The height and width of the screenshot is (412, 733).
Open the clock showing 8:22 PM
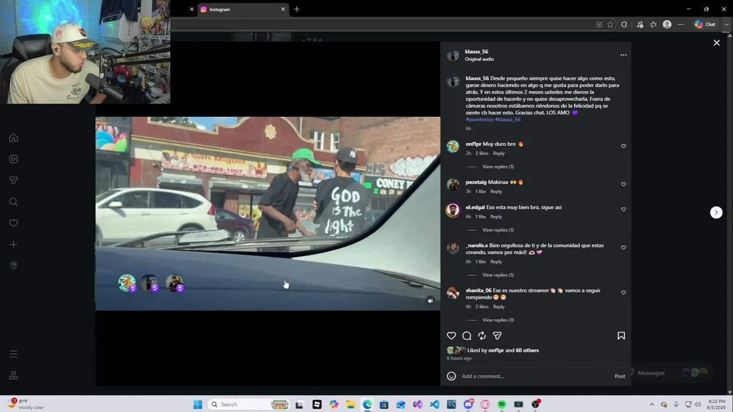pos(716,405)
